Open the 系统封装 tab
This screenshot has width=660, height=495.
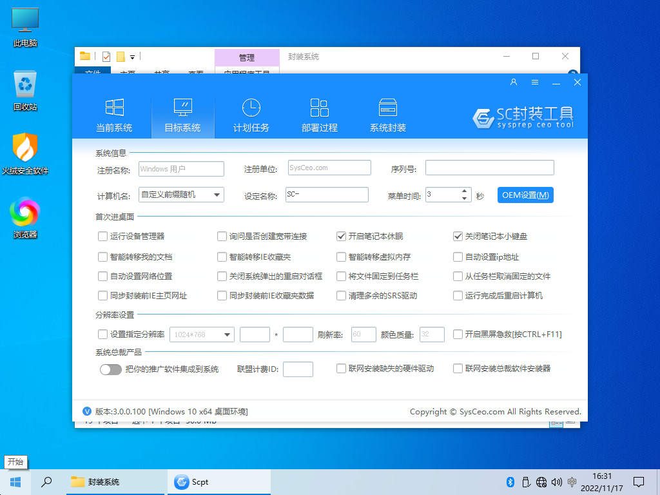[x=387, y=116]
